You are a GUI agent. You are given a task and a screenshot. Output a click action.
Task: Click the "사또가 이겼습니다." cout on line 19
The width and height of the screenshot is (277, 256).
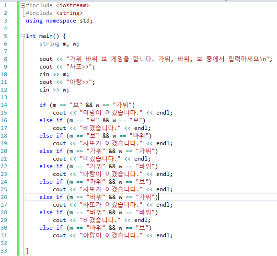pos(113,143)
